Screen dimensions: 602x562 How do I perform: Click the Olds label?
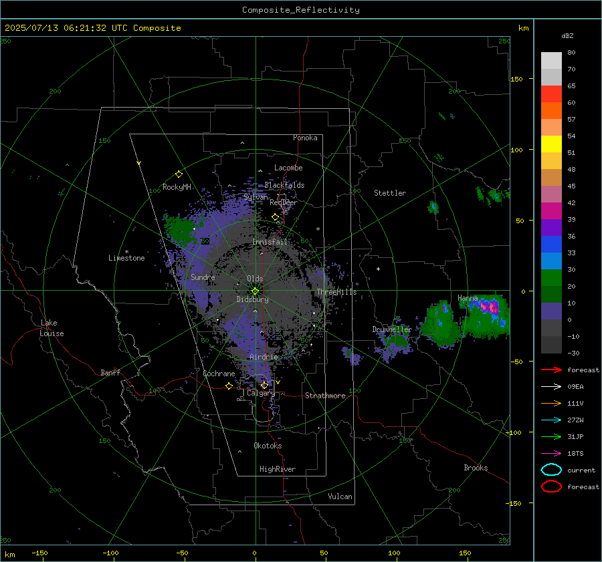pos(255,279)
